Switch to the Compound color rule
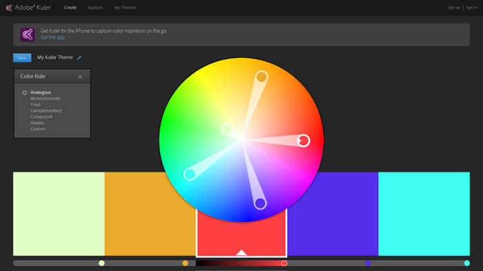The width and height of the screenshot is (483, 271). [x=41, y=117]
